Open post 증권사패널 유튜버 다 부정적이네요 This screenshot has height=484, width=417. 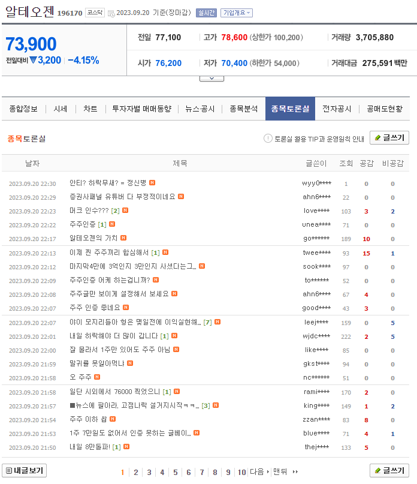pyautogui.click(x=122, y=197)
